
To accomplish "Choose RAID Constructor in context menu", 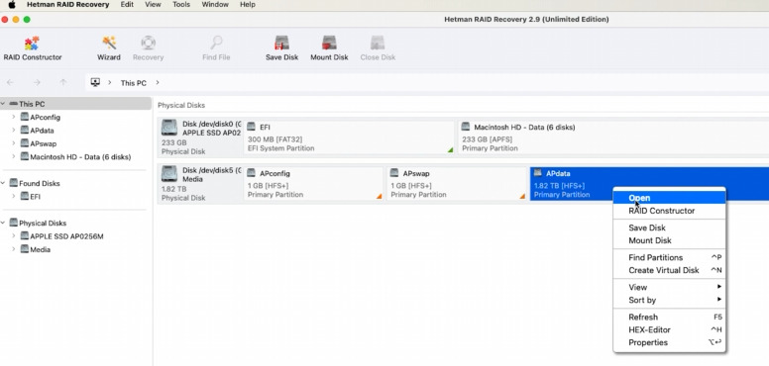I will 670,211.
